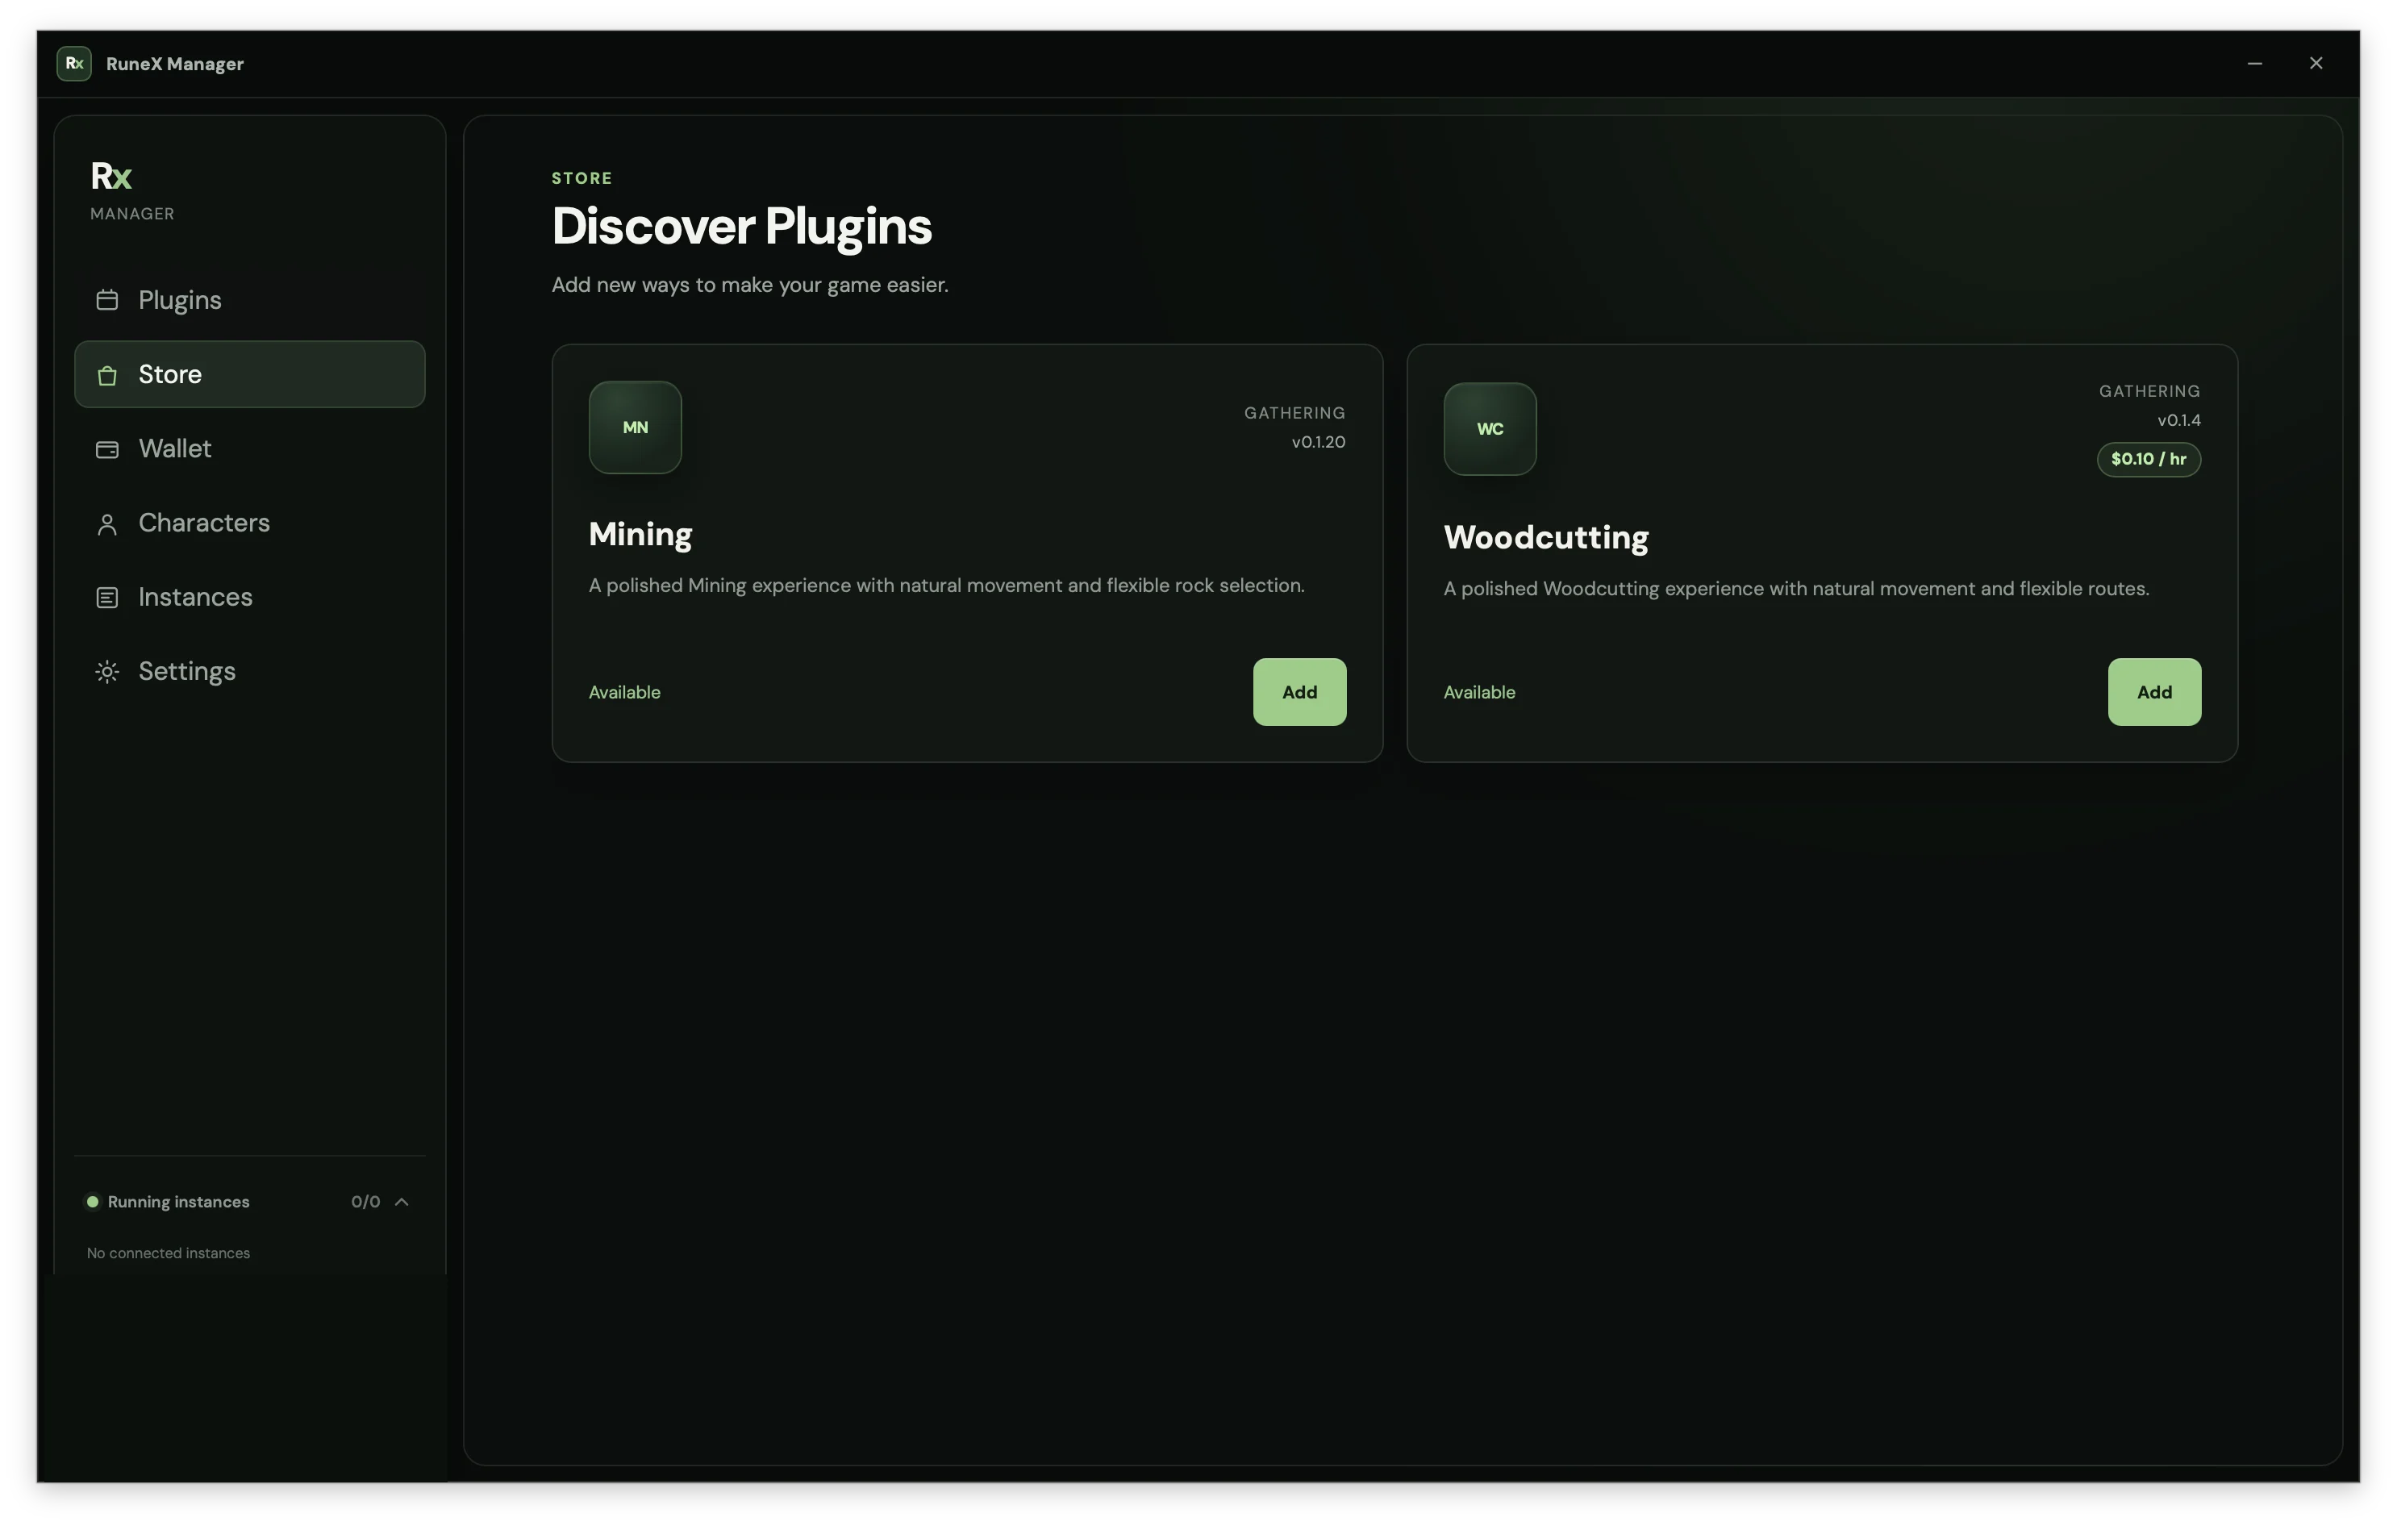Click the 0/0 instance count
Image resolution: width=2397 pixels, height=1526 pixels.
click(x=365, y=1202)
